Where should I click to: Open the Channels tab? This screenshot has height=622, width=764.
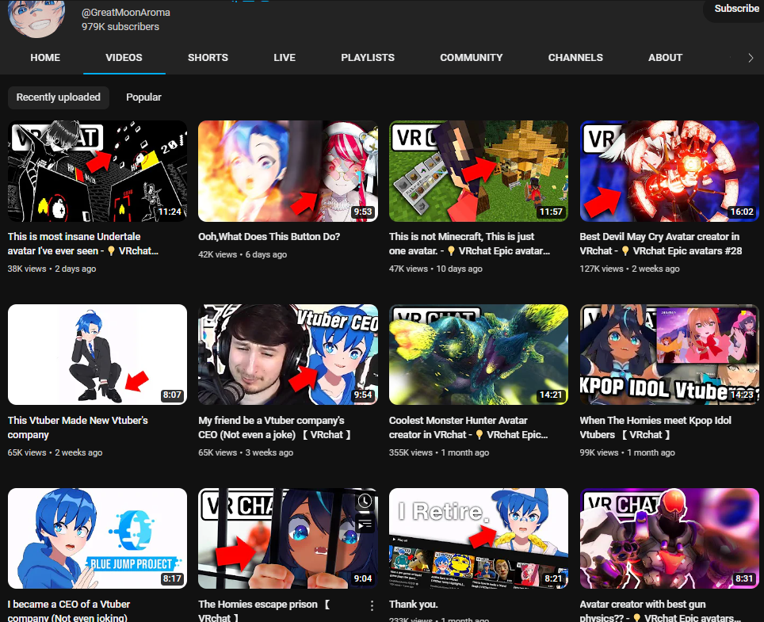[575, 58]
